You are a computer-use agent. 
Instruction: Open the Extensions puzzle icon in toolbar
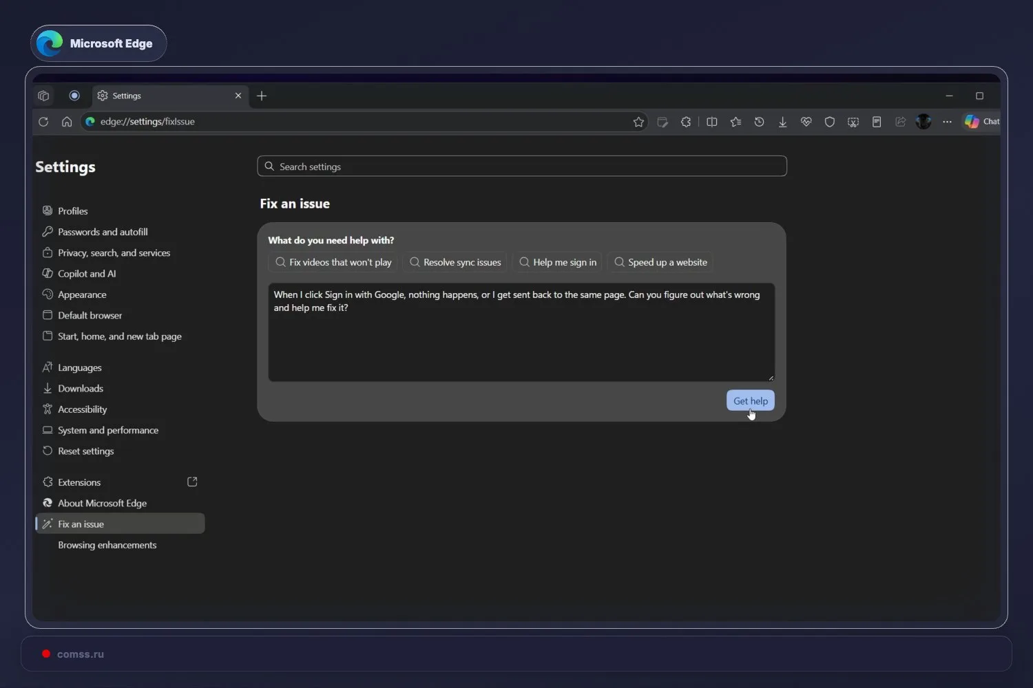(686, 122)
